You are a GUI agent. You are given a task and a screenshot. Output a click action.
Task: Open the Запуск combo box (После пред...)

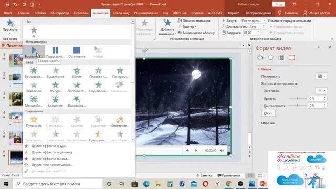(x=253, y=20)
